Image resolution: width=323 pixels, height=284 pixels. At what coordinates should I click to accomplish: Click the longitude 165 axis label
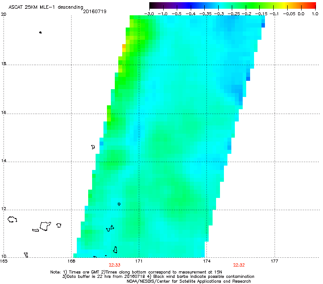4,261
